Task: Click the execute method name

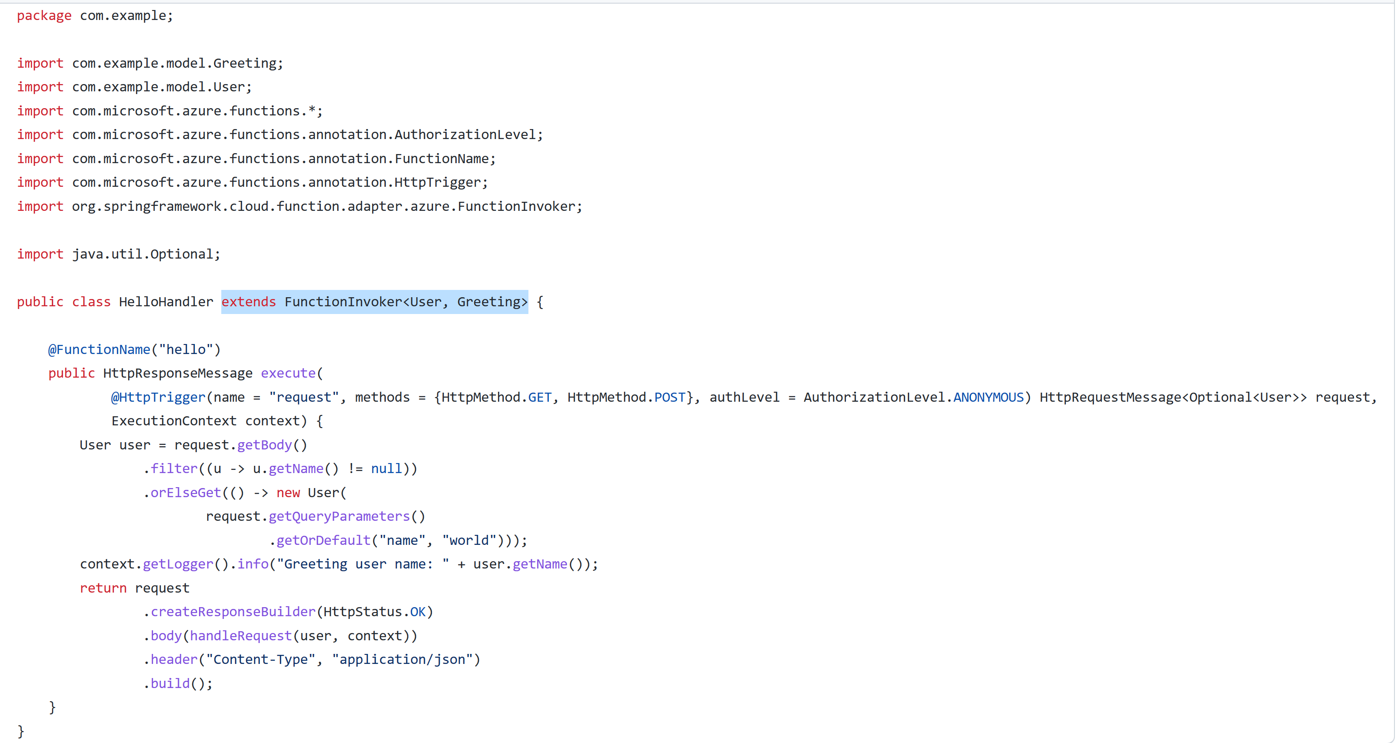Action: 288,373
